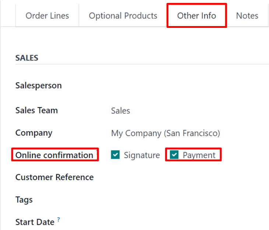Click the Customer Reference label
The image size is (269, 230).
54,178
